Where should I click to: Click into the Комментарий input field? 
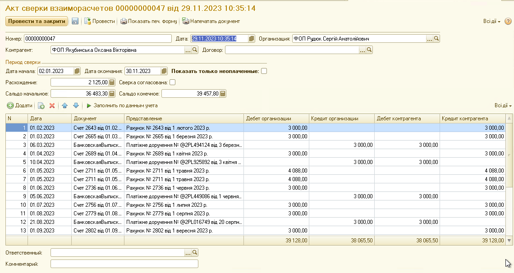pyautogui.click(x=124, y=264)
